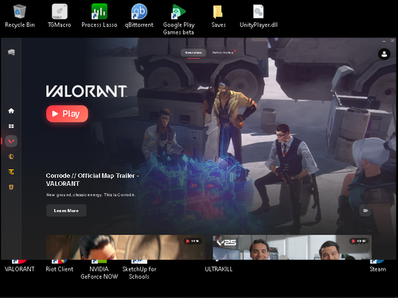Select the TGMacro desktop icon
This screenshot has width=398, height=298.
coord(60,16)
